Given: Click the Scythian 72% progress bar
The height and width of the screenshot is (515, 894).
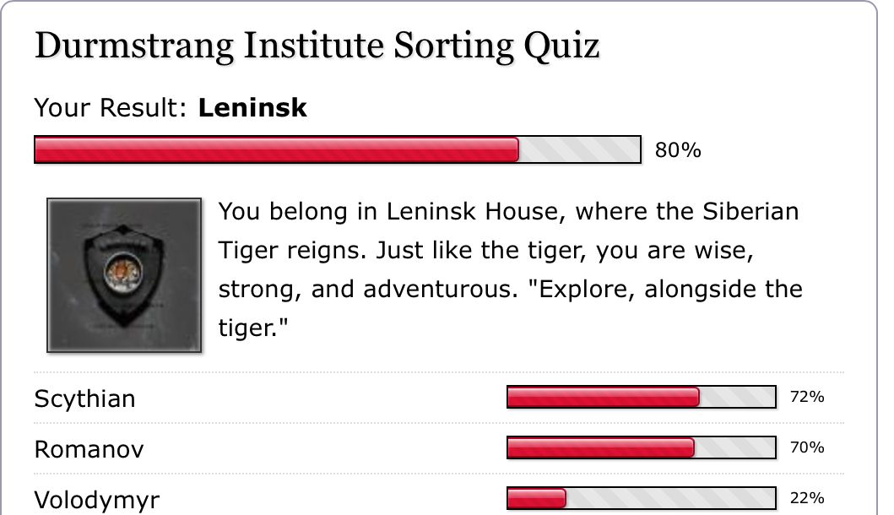Looking at the screenshot, I should tap(642, 397).
